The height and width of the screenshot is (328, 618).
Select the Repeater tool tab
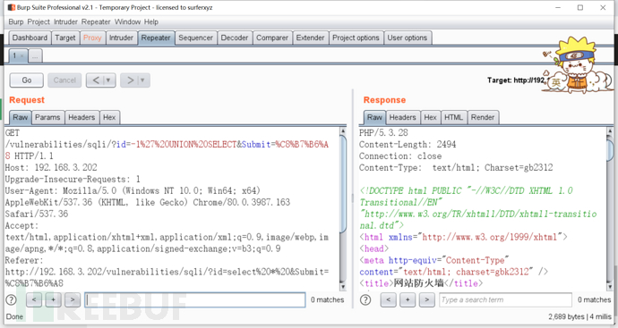pyautogui.click(x=156, y=38)
